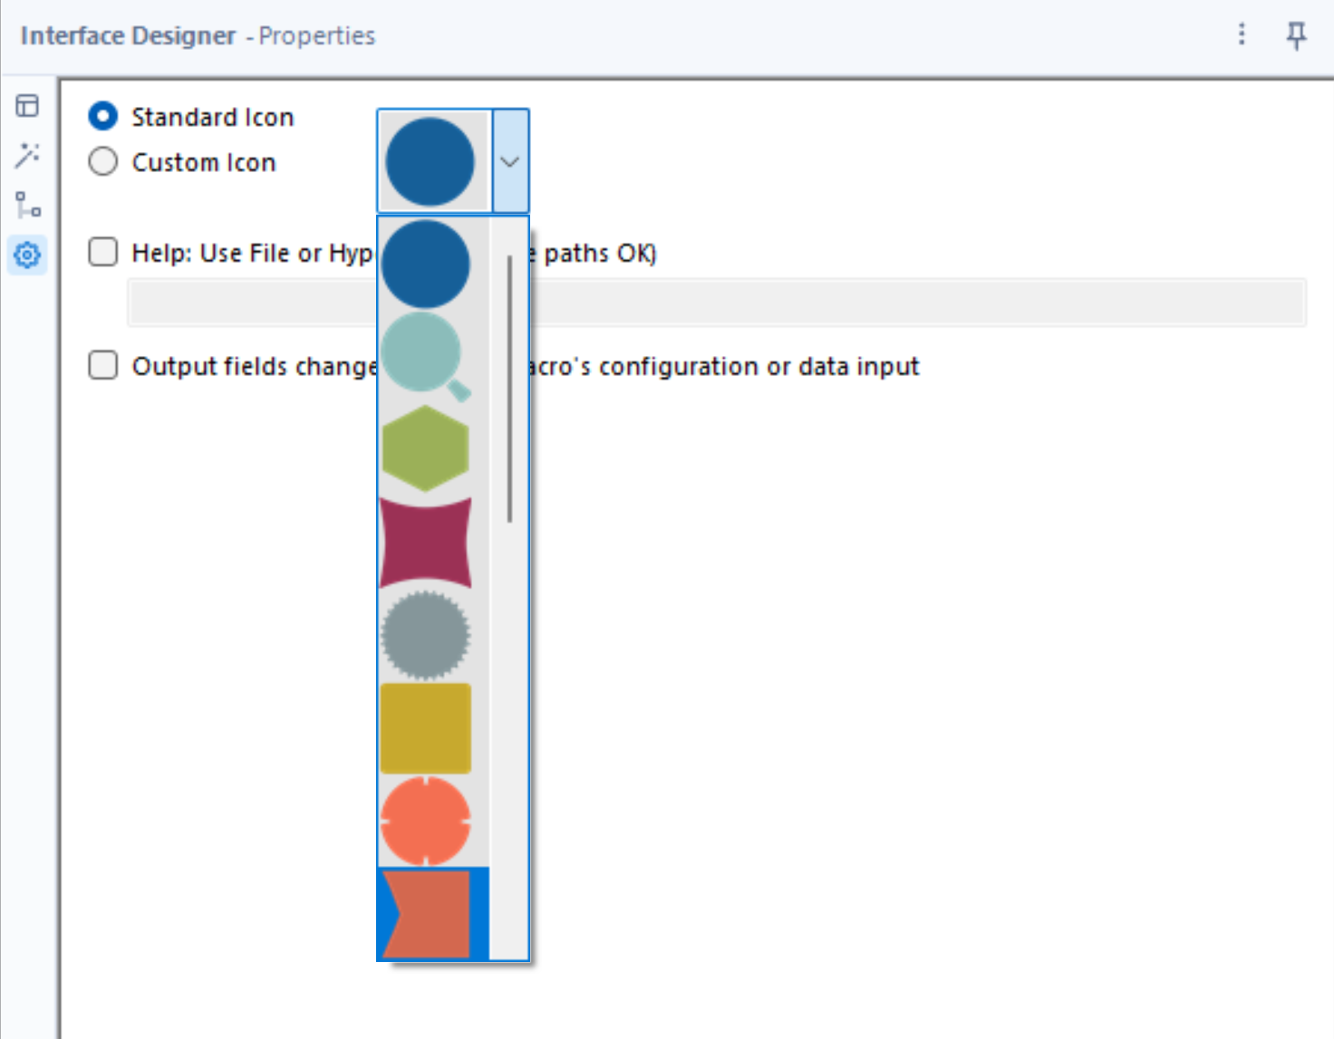Enable the Help file or hyperlink checkbox

[x=103, y=252]
